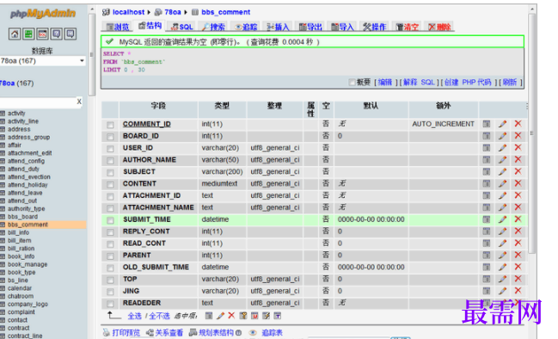Open the 插入 insert tab
This screenshot has height=339, width=558.
278,27
